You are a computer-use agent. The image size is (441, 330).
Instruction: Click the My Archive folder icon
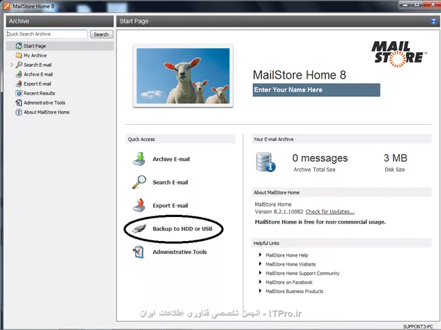19,55
